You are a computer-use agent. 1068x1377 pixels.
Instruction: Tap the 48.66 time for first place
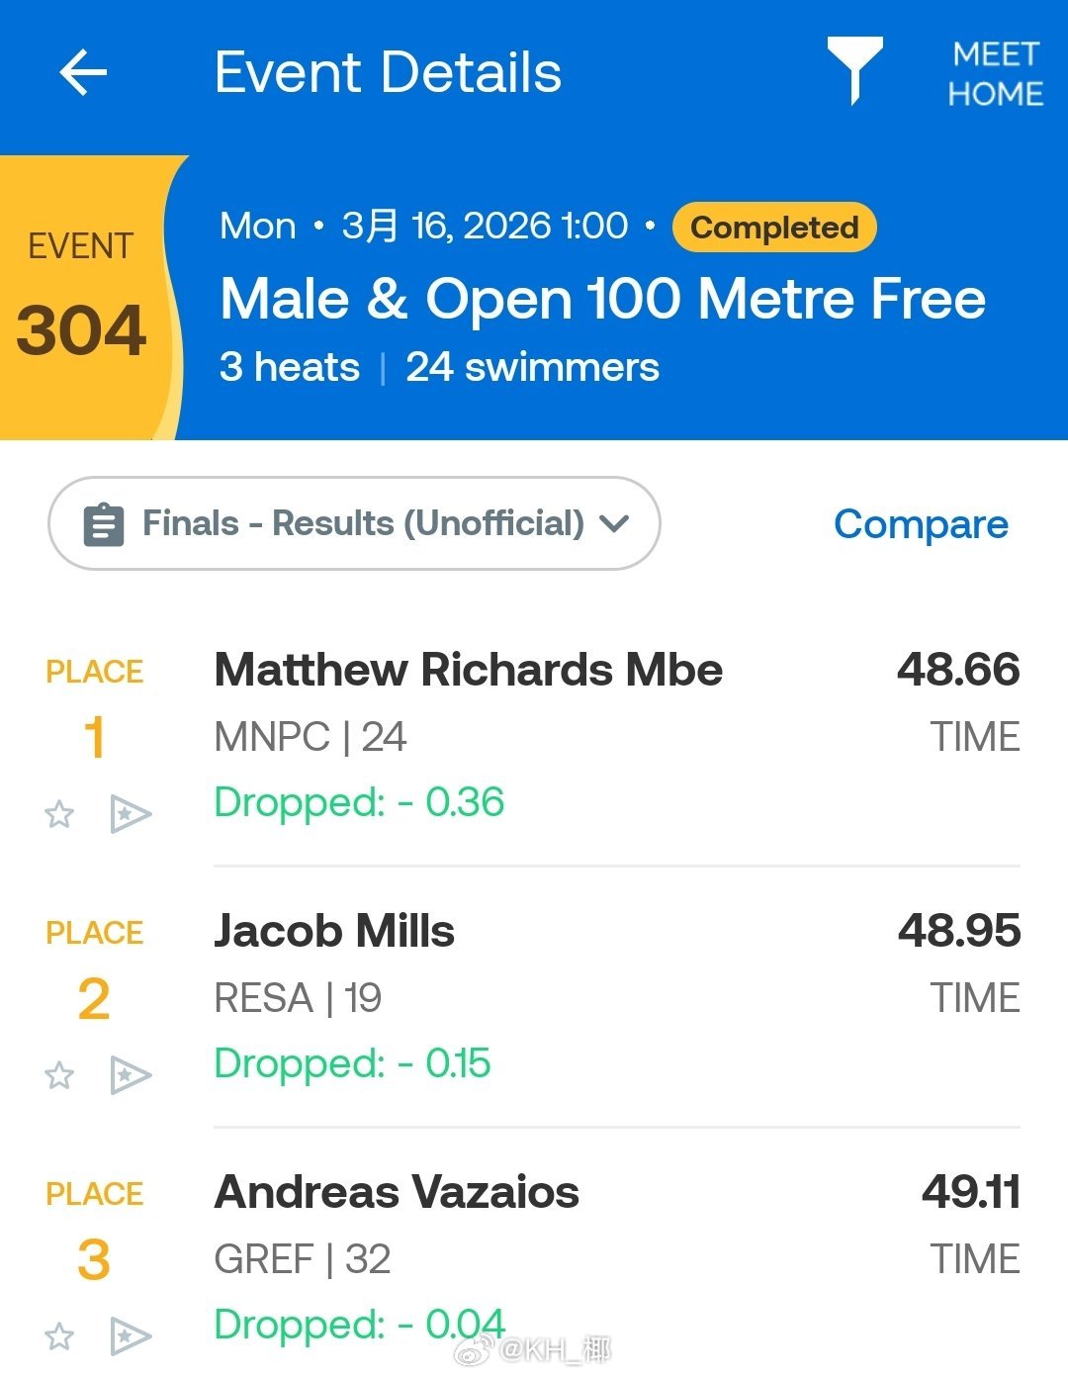pos(958,670)
